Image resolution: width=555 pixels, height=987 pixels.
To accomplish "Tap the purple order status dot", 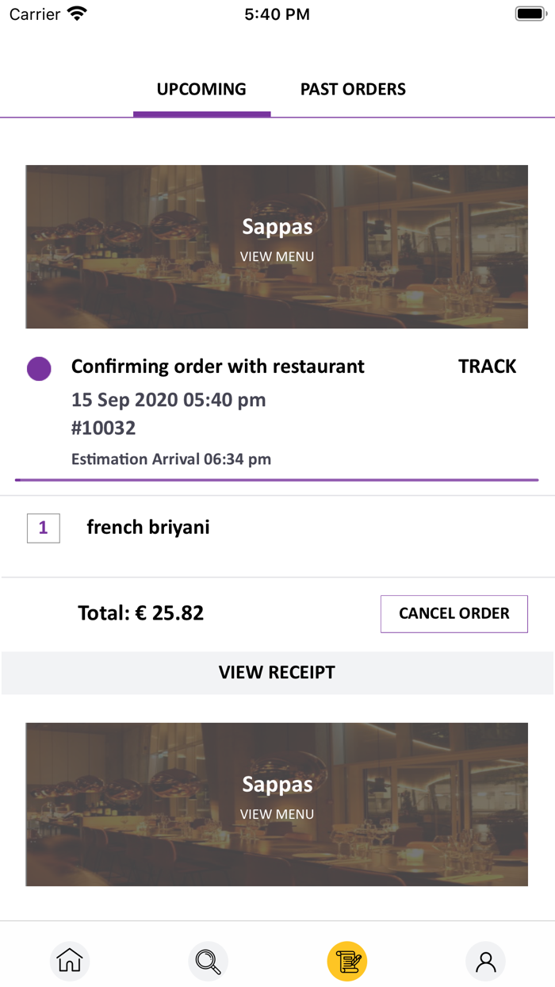I will tap(39, 368).
